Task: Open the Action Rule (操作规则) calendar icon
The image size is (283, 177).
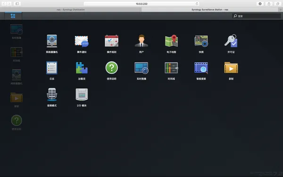Action: pyautogui.click(x=111, y=41)
